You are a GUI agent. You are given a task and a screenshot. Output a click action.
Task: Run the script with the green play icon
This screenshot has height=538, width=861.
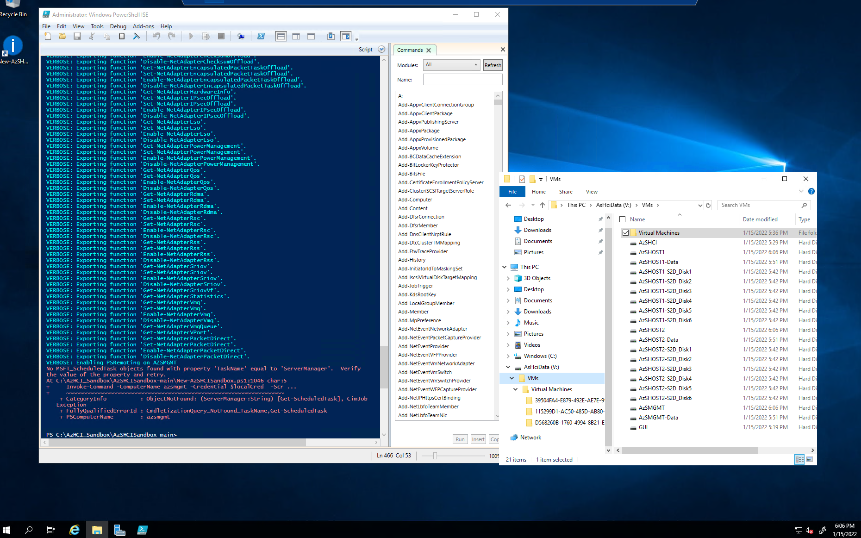tap(190, 36)
